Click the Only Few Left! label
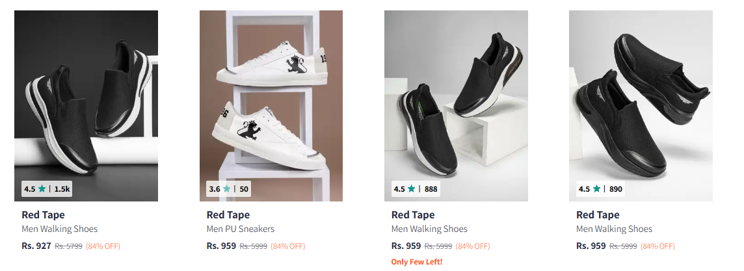This screenshot has width=744, height=271. coord(416,261)
